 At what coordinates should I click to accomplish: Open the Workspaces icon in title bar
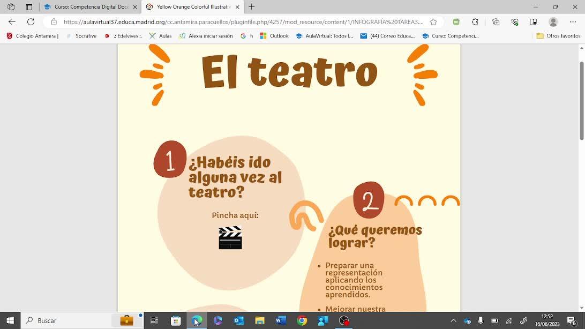coord(11,7)
